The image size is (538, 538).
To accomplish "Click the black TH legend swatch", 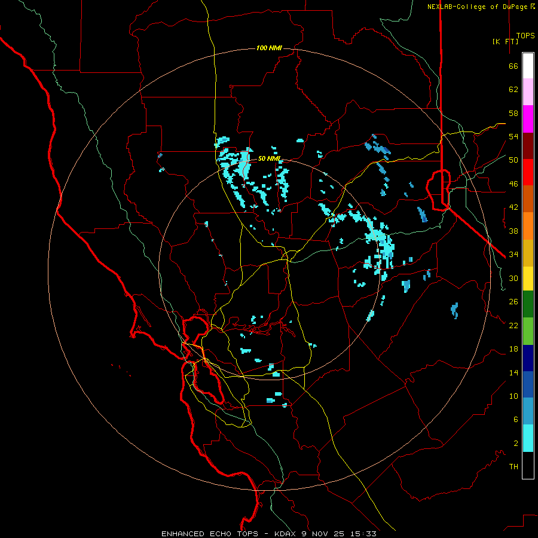I will [x=528, y=465].
